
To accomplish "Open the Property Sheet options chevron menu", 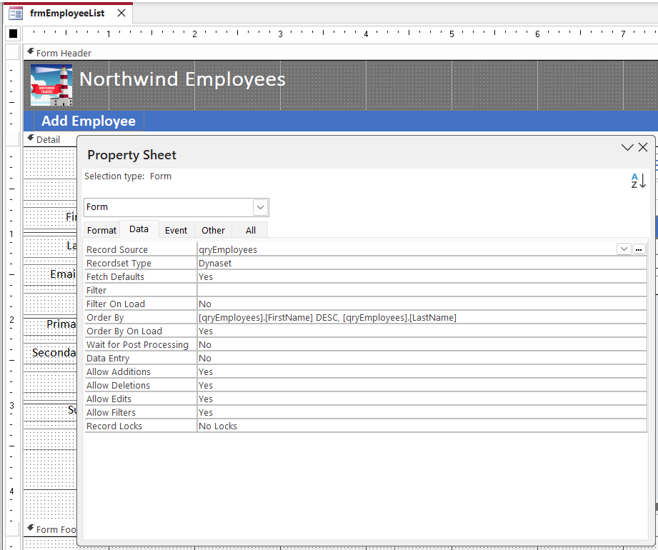I will coord(627,147).
